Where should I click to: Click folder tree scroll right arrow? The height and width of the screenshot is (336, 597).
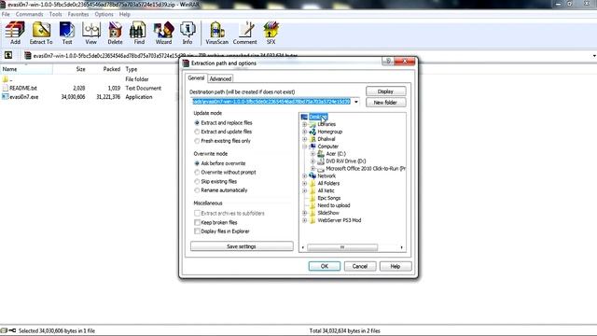tap(402, 247)
